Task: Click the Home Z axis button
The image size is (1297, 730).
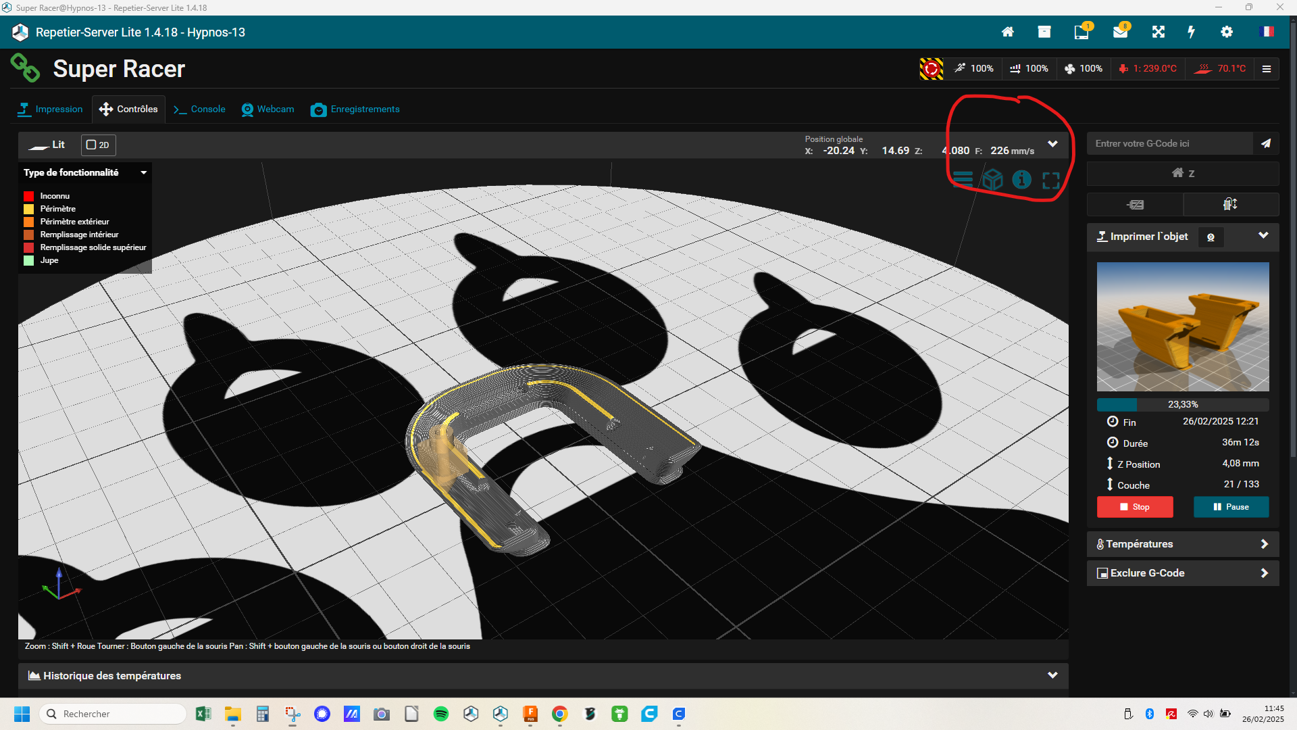Action: click(x=1183, y=173)
